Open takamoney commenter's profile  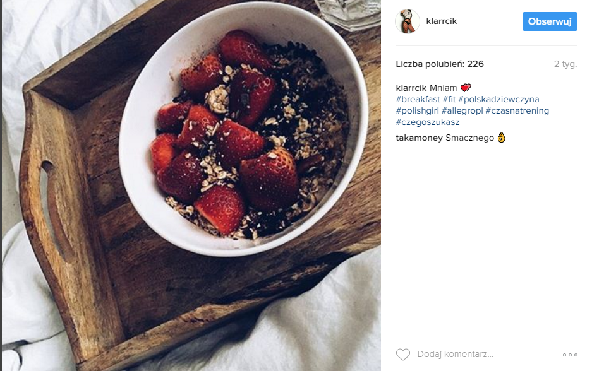tap(419, 138)
